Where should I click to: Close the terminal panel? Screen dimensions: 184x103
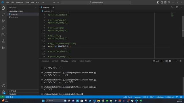coord(181,61)
